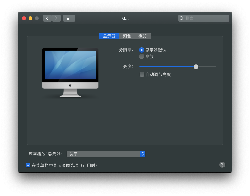Image resolution: width=250 pixels, height=196 pixels.
Task: Open the 隔空播放 display dropdown
Action: click(106, 154)
